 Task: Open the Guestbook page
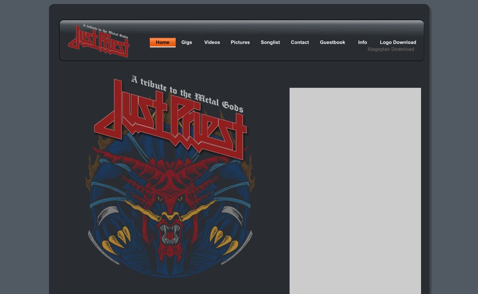point(333,43)
